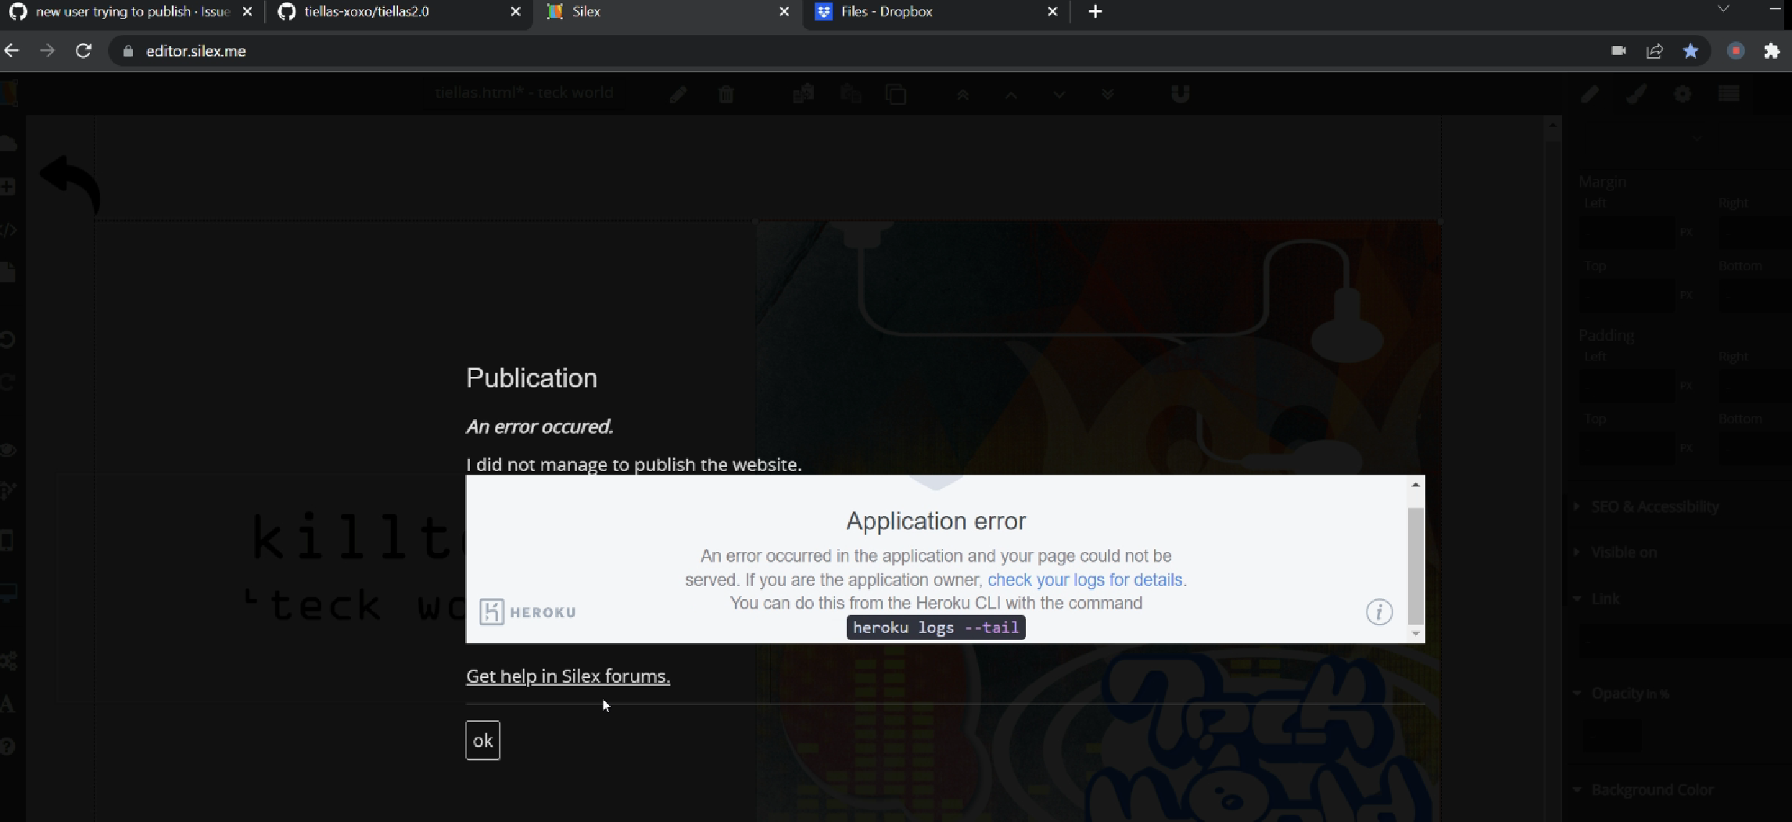Delete the selected element with the trash icon

coord(726,94)
